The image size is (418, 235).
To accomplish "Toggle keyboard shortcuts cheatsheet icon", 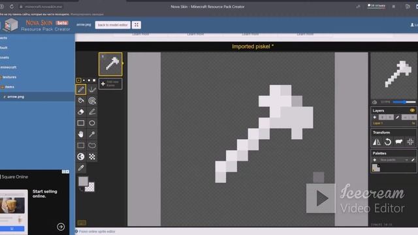I will 82,223.
